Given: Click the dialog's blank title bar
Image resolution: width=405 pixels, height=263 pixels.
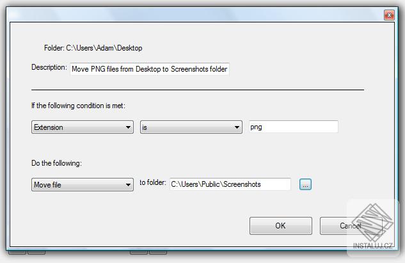Looking at the screenshot, I should pos(194,15).
